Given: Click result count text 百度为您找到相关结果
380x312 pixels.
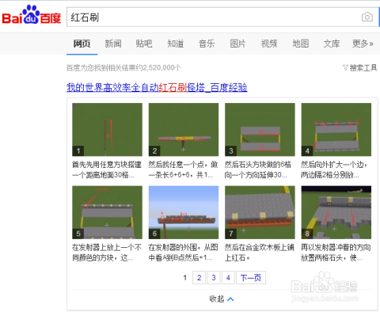Looking at the screenshot, I should click(123, 68).
